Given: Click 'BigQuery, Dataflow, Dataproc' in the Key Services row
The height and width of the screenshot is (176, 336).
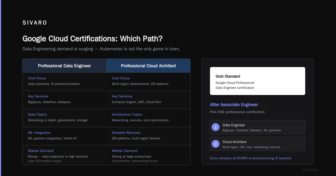Looking at the screenshot, I should [49, 102].
